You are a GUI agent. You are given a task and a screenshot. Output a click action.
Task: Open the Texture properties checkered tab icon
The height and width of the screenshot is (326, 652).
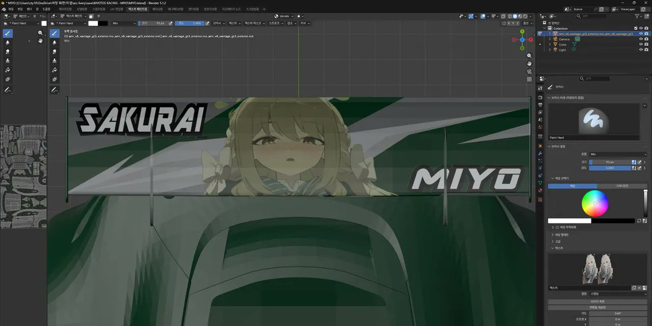[540, 199]
